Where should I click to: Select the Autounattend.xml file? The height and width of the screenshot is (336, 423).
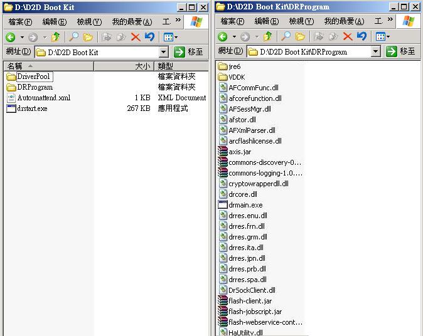[x=38, y=98]
